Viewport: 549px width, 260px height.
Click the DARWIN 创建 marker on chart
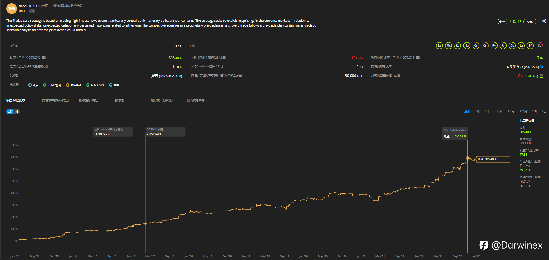[145, 224]
